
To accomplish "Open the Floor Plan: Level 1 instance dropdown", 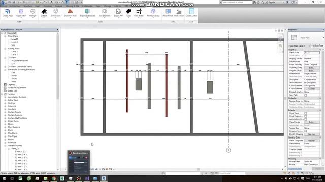I will coord(299,46).
